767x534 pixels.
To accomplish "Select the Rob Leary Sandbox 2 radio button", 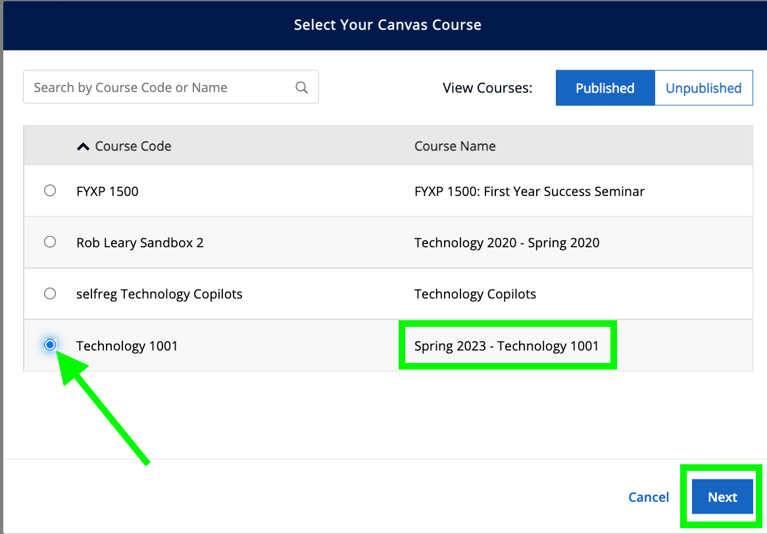I will [50, 241].
